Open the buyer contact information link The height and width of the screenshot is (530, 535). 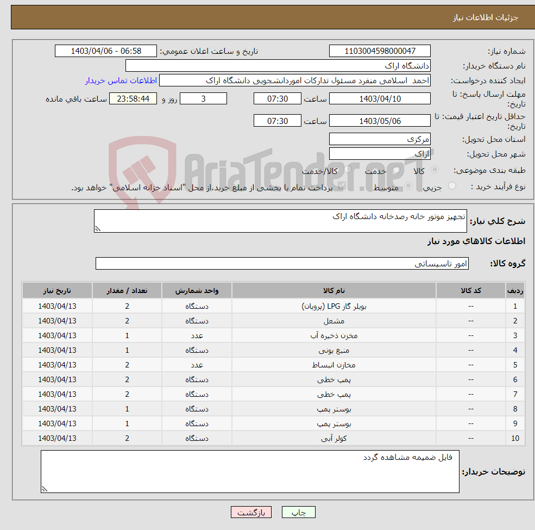121,80
